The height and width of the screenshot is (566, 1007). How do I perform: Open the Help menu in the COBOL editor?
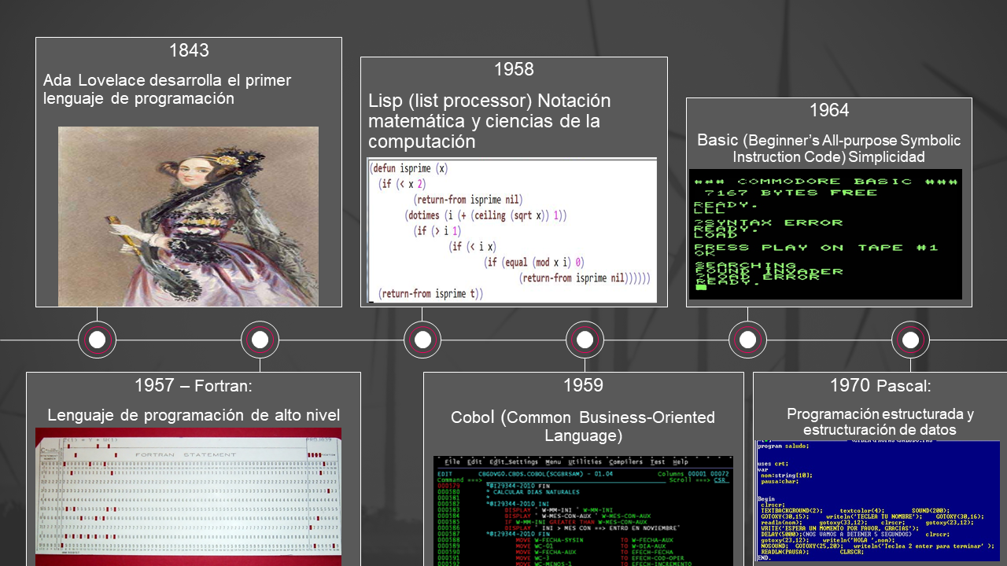(x=680, y=462)
